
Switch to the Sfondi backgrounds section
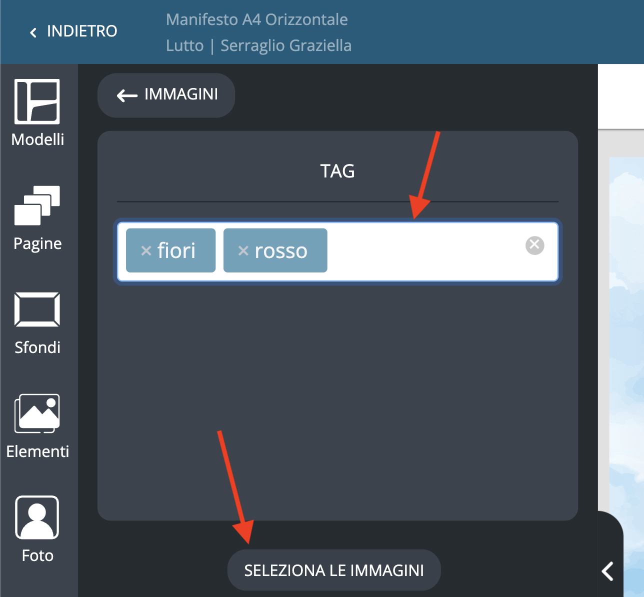(37, 322)
